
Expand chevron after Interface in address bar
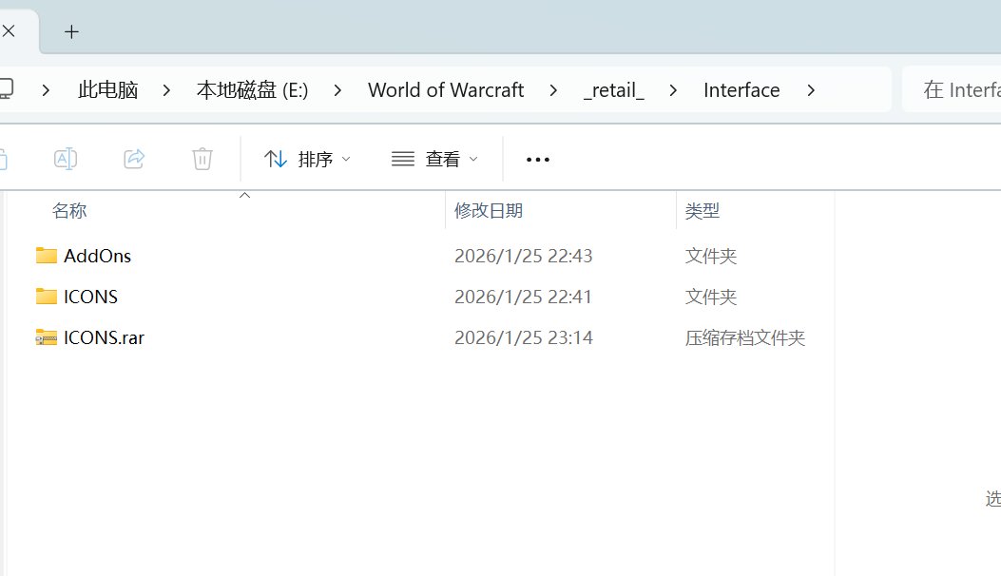[811, 90]
